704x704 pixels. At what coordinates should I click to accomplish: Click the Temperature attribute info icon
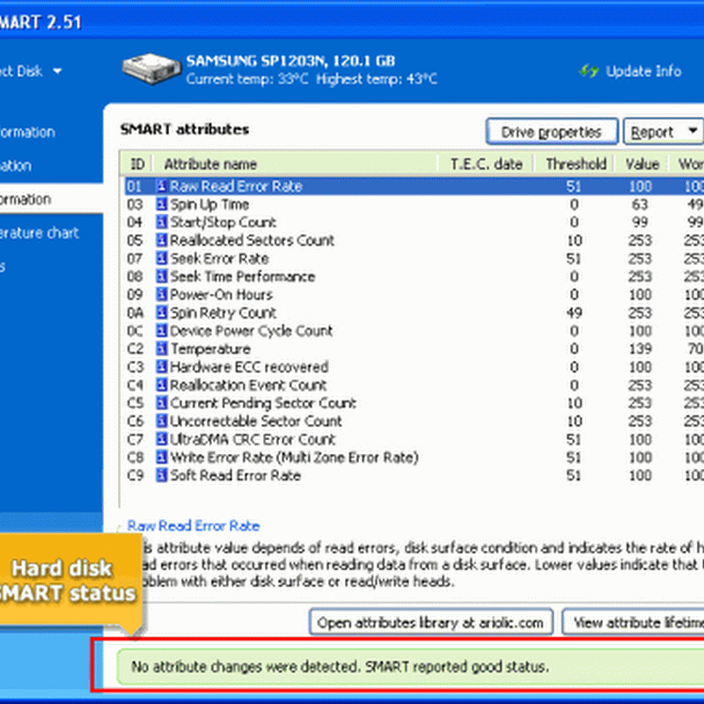[x=162, y=349]
